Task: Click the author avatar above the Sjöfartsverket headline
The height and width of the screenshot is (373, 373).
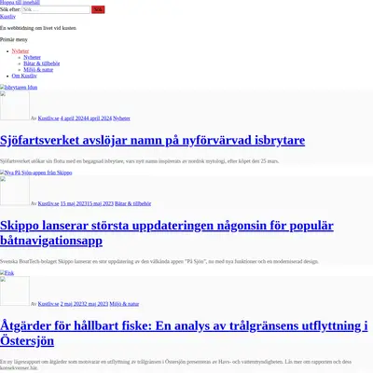Action: tap(15, 105)
